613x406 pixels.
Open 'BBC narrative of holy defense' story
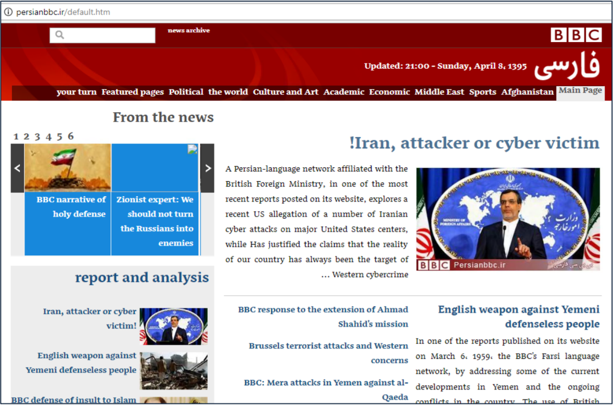coord(71,207)
